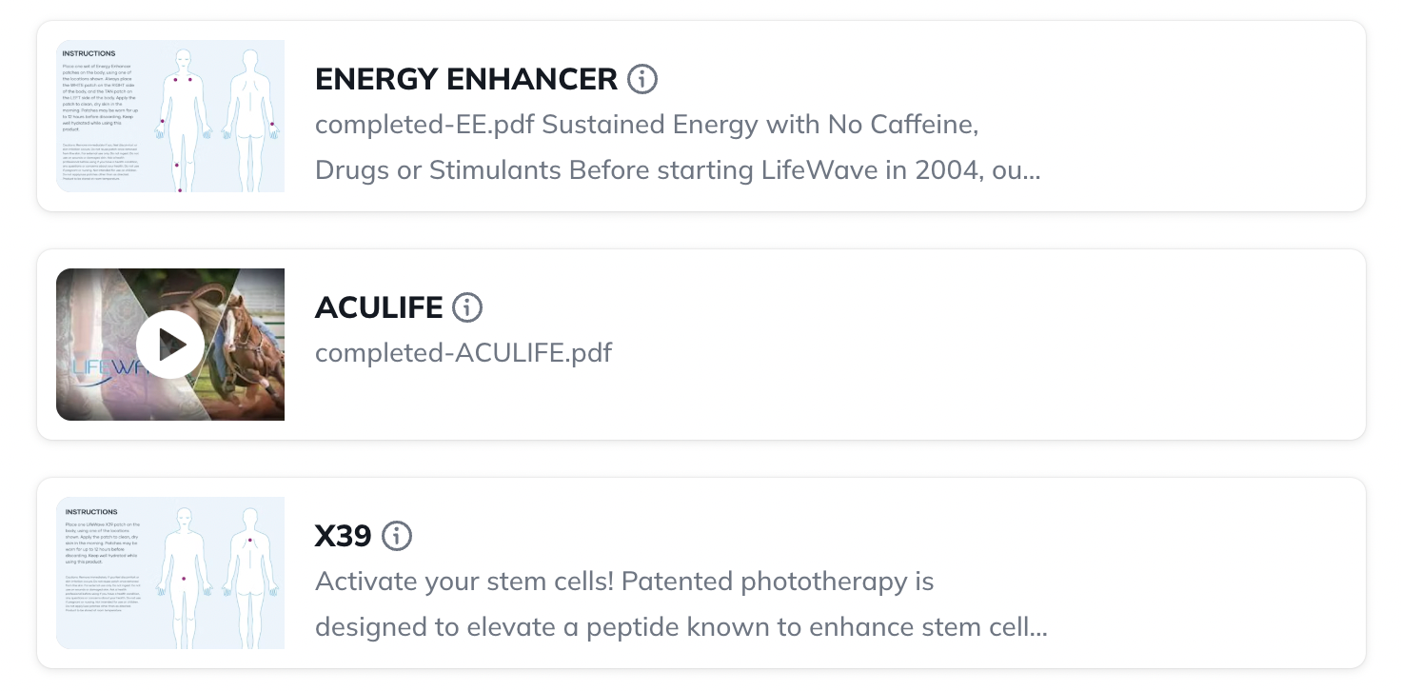Click the "Drugs or Stimulants" description line
The image size is (1401, 691).
677,170
